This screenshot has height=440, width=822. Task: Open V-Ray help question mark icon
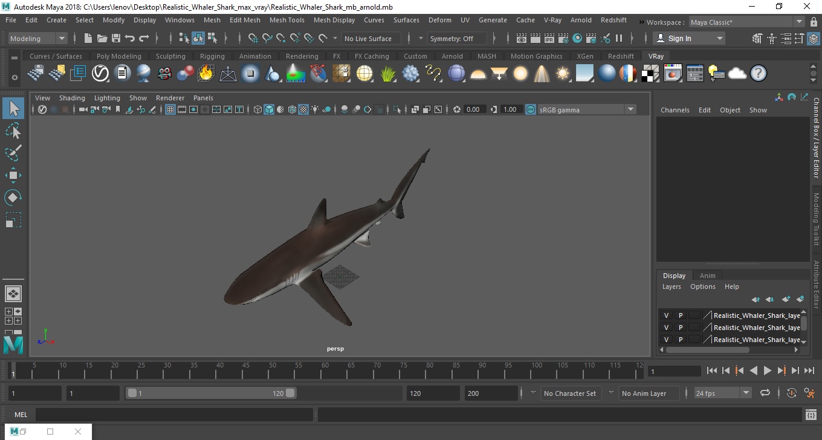[x=759, y=74]
